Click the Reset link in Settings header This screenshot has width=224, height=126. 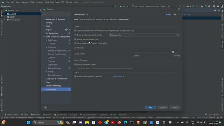tap(168, 15)
